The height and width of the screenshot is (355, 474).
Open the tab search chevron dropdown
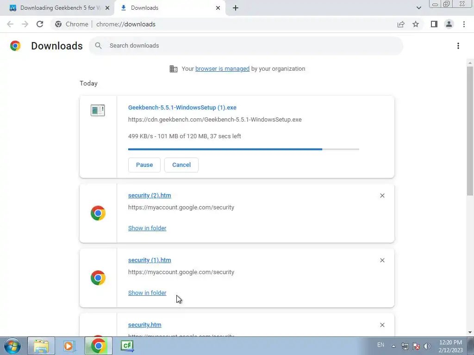(x=418, y=8)
